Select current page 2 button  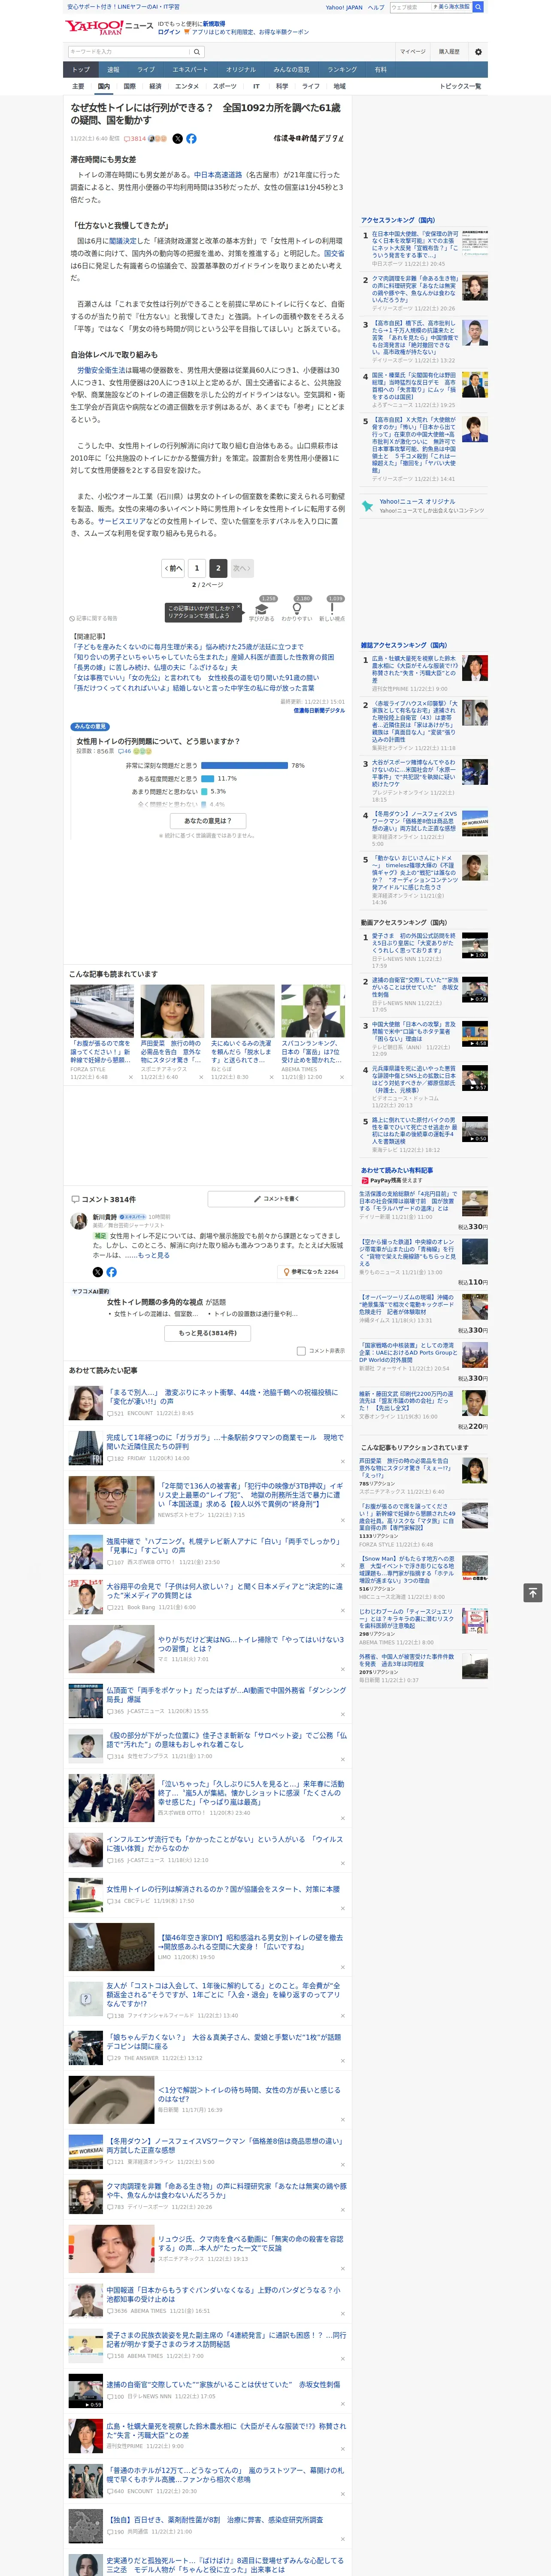pos(217,568)
